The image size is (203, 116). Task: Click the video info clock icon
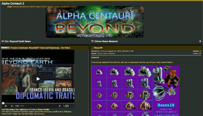click(60, 106)
